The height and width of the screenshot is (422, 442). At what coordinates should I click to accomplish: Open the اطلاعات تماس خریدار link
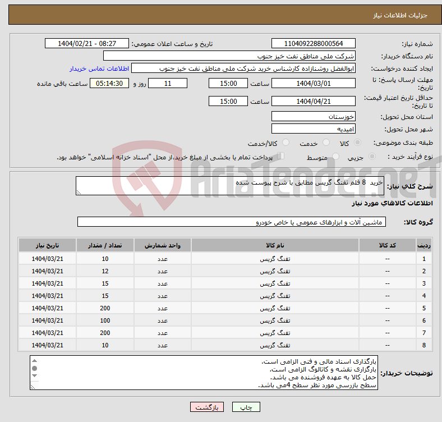(x=99, y=68)
